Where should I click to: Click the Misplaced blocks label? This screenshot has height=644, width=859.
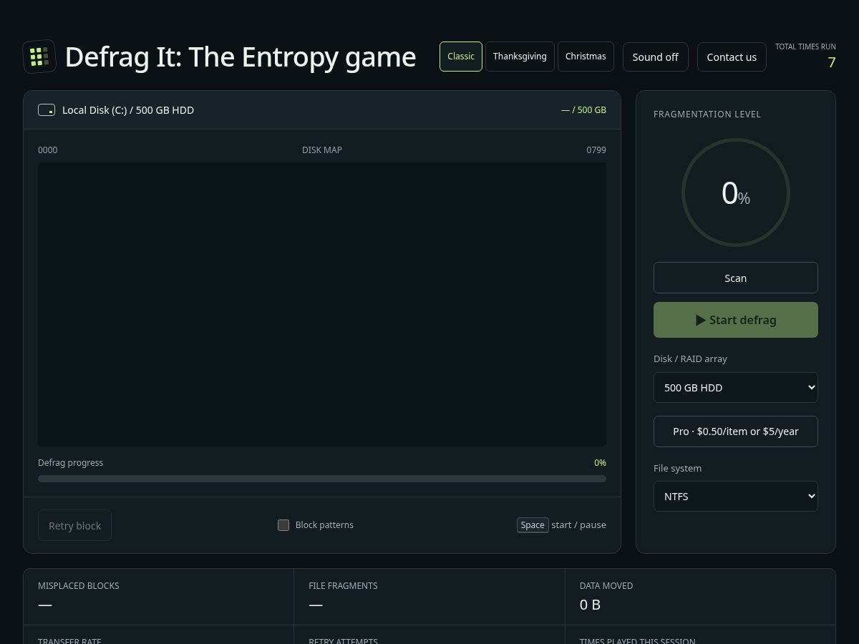[x=79, y=585]
